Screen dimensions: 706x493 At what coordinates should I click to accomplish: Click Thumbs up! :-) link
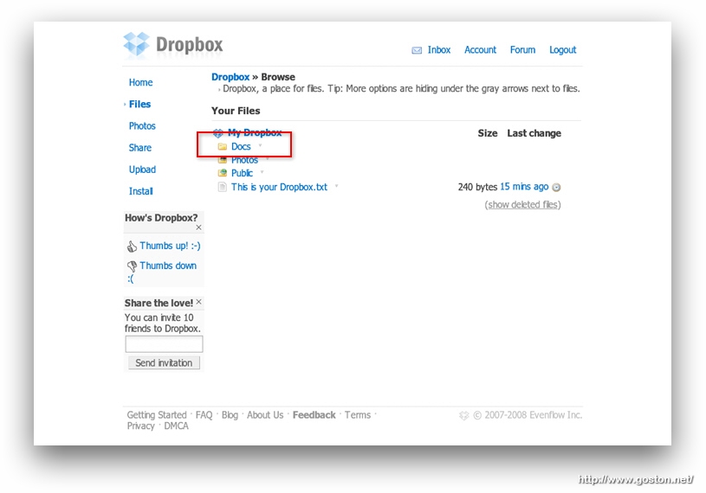(x=170, y=246)
